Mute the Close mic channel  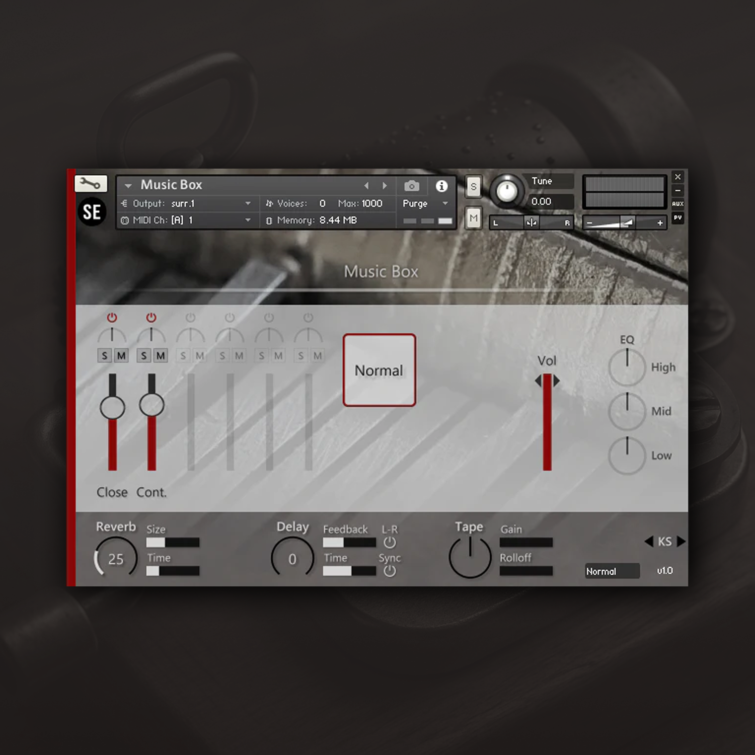[121, 356]
